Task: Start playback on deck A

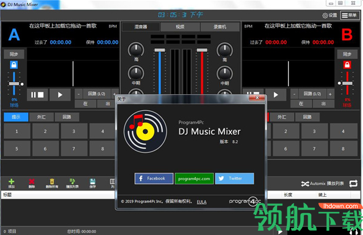Action: [x=60, y=95]
